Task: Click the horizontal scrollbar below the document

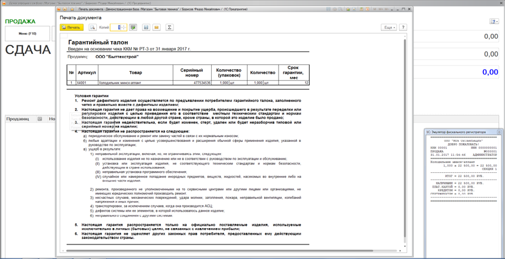Action: (x=219, y=251)
